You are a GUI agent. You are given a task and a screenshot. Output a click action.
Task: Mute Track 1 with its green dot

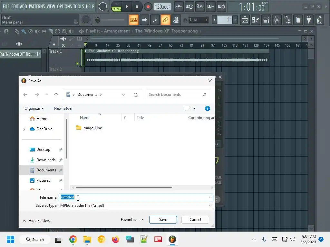(77, 63)
